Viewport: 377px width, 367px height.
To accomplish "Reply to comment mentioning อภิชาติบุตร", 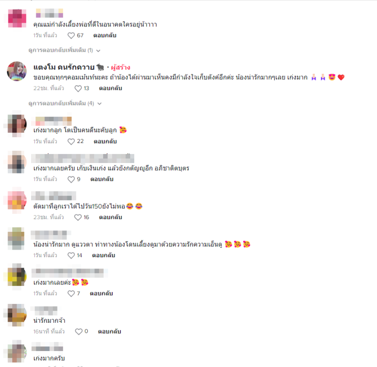I will click(x=102, y=179).
